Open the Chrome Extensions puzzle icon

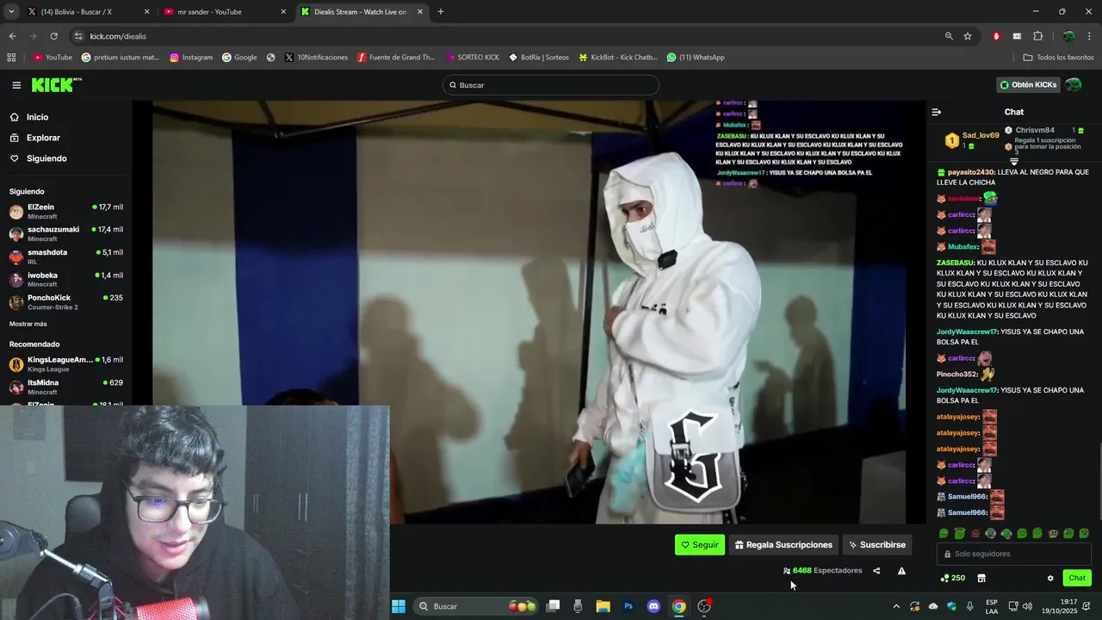tap(1038, 36)
